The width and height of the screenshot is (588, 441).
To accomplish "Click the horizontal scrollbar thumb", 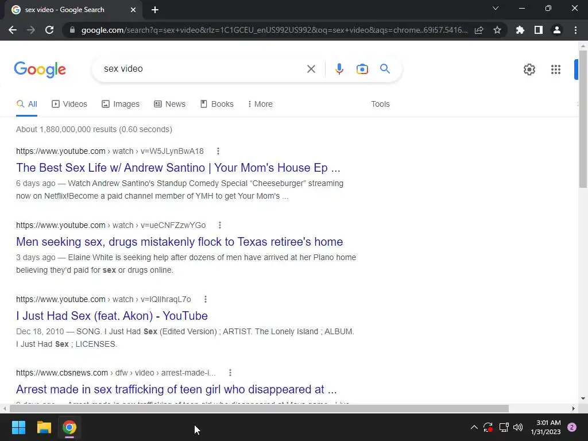I will pos(259,408).
